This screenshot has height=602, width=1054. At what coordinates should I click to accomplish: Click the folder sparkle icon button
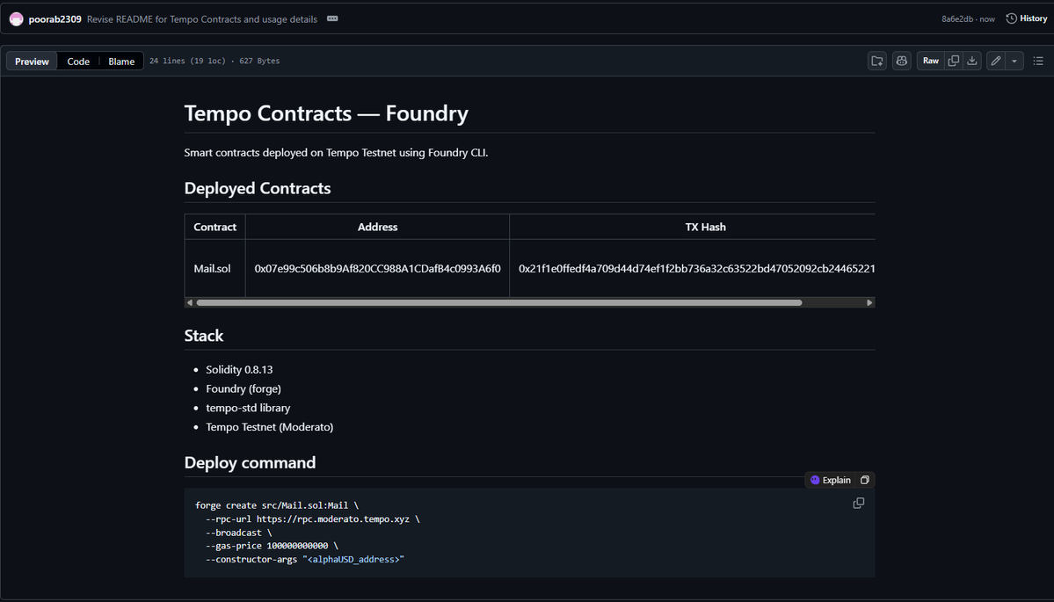click(877, 62)
